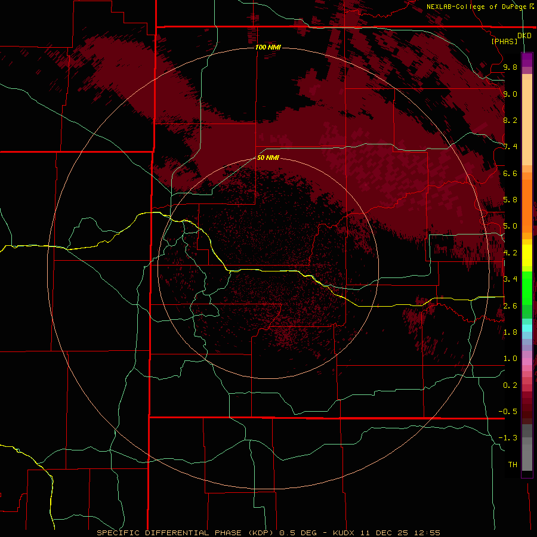537x537 pixels.
Task: Click the 0.2 legend value
Action: (510, 385)
